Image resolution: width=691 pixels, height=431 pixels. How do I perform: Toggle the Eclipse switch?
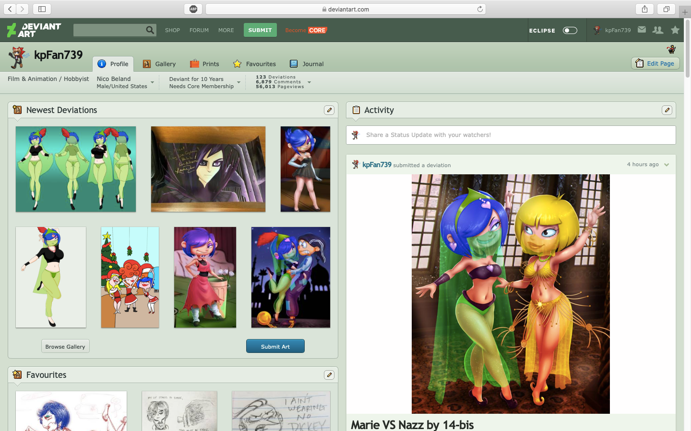570,30
